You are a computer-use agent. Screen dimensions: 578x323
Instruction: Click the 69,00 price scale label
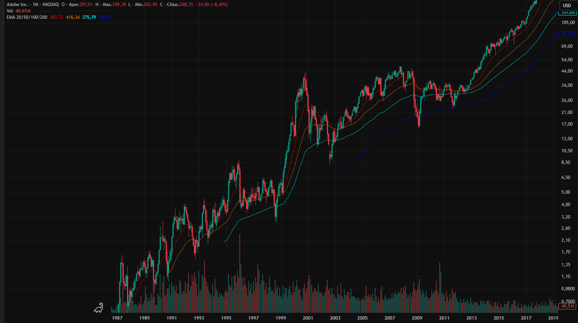click(x=567, y=46)
